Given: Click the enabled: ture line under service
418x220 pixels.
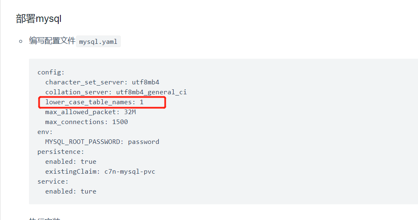Looking at the screenshot, I should click(71, 191).
